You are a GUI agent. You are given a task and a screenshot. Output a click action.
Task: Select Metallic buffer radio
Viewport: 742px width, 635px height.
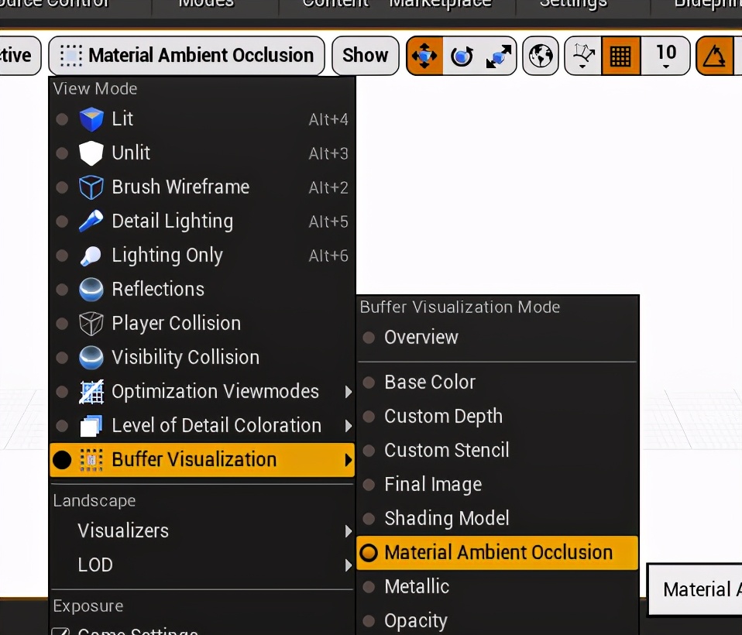point(369,586)
